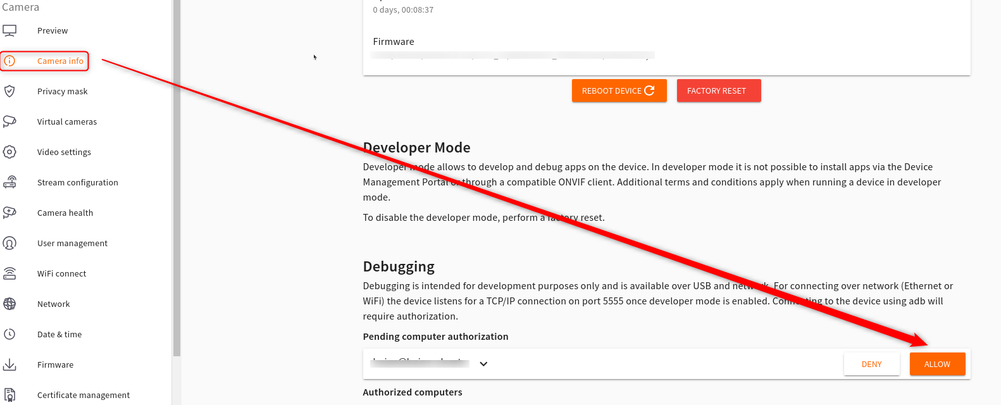Click the Debugging heading
Image resolution: width=1001 pixels, height=405 pixels.
click(x=399, y=266)
